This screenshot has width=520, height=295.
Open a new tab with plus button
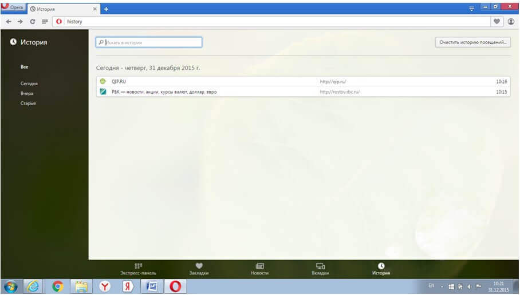click(x=106, y=9)
